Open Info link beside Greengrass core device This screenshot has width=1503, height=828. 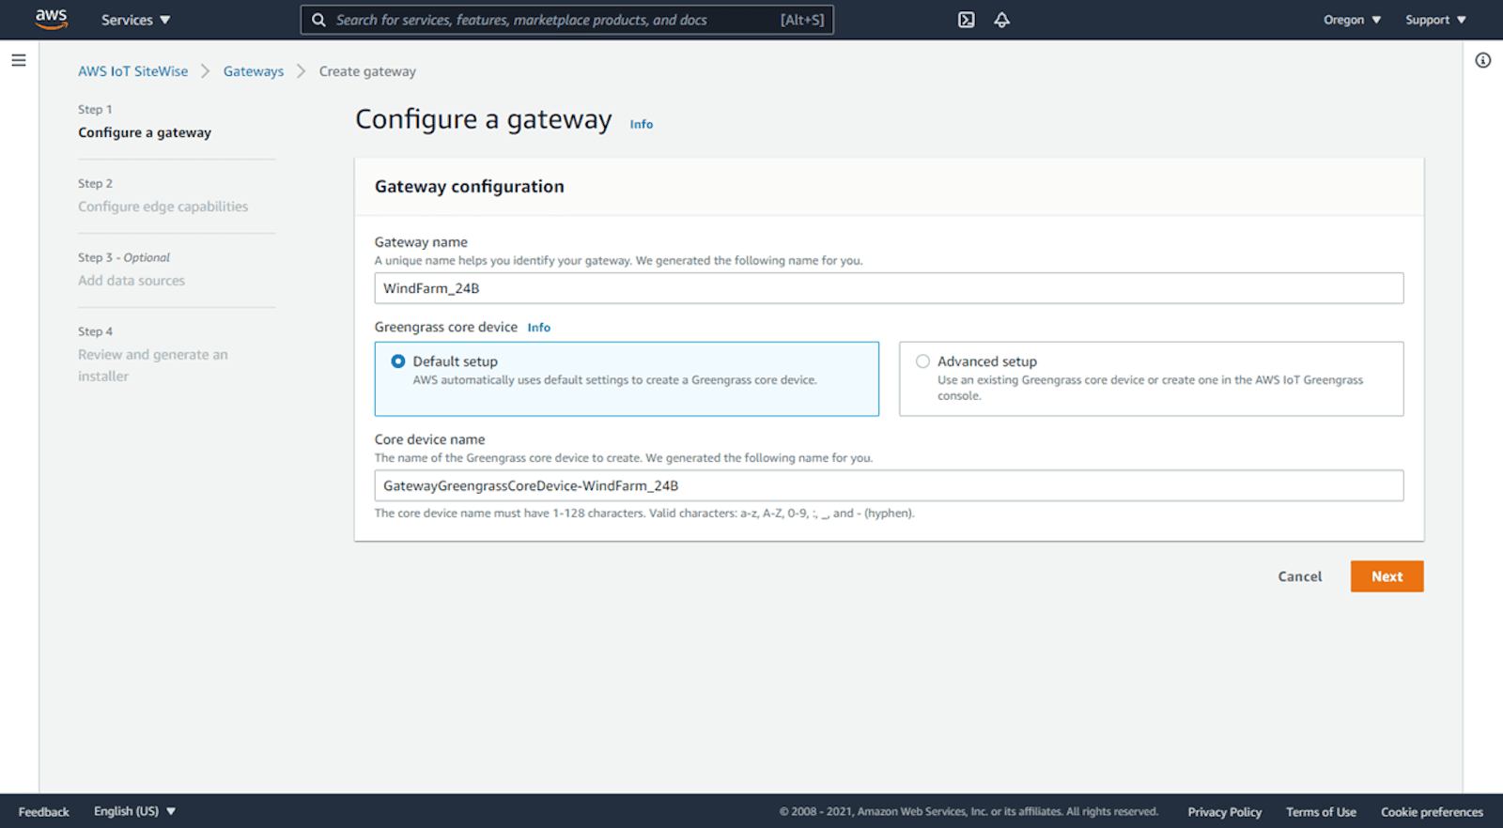(x=538, y=328)
